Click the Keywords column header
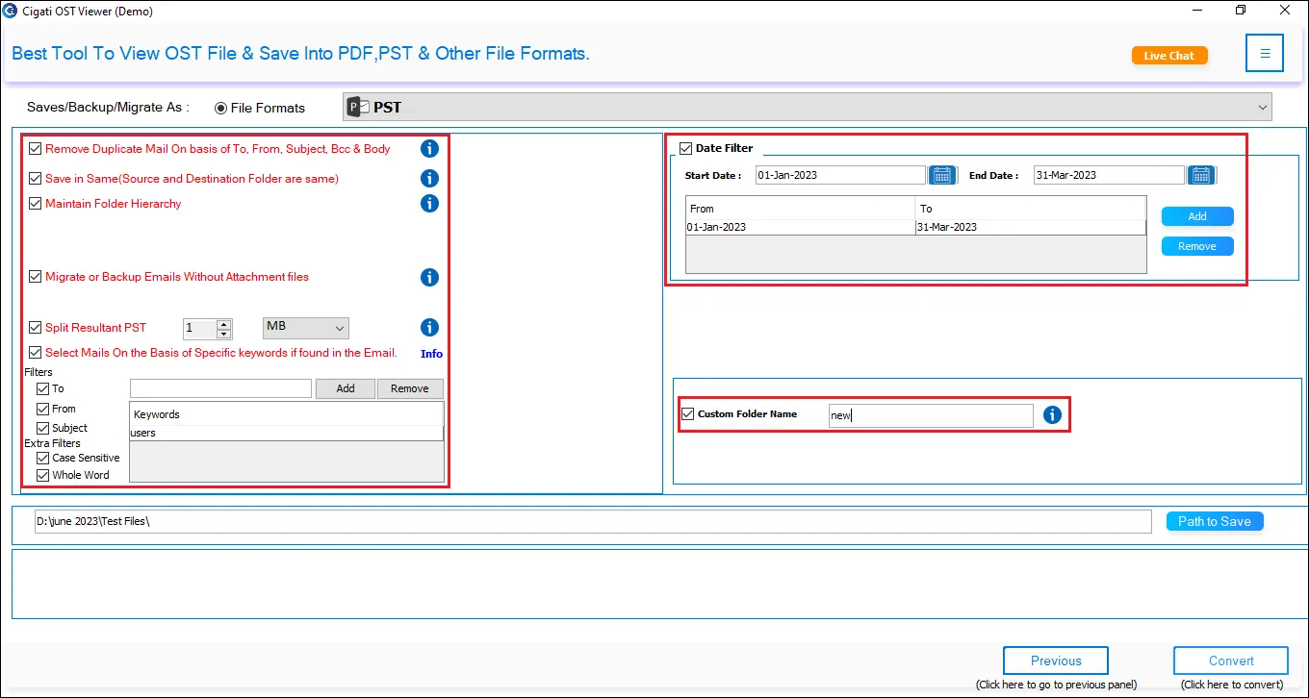1309x698 pixels. [x=287, y=414]
